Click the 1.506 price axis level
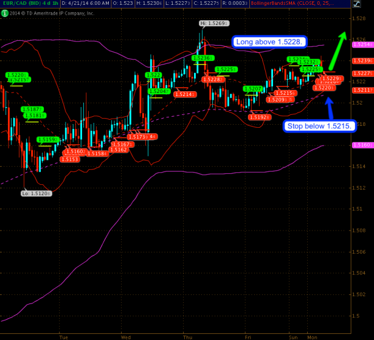 (x=359, y=252)
